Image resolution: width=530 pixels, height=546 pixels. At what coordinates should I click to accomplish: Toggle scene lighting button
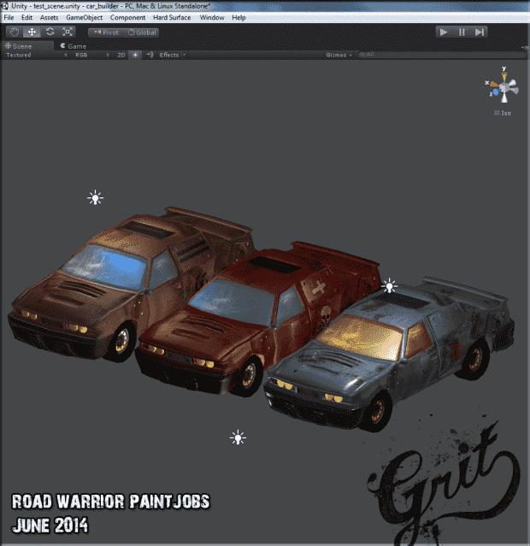point(134,55)
